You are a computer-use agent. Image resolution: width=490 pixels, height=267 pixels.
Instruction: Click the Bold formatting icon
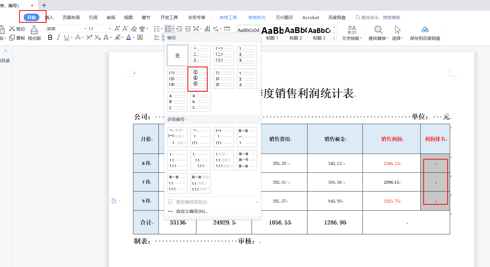click(x=50, y=38)
